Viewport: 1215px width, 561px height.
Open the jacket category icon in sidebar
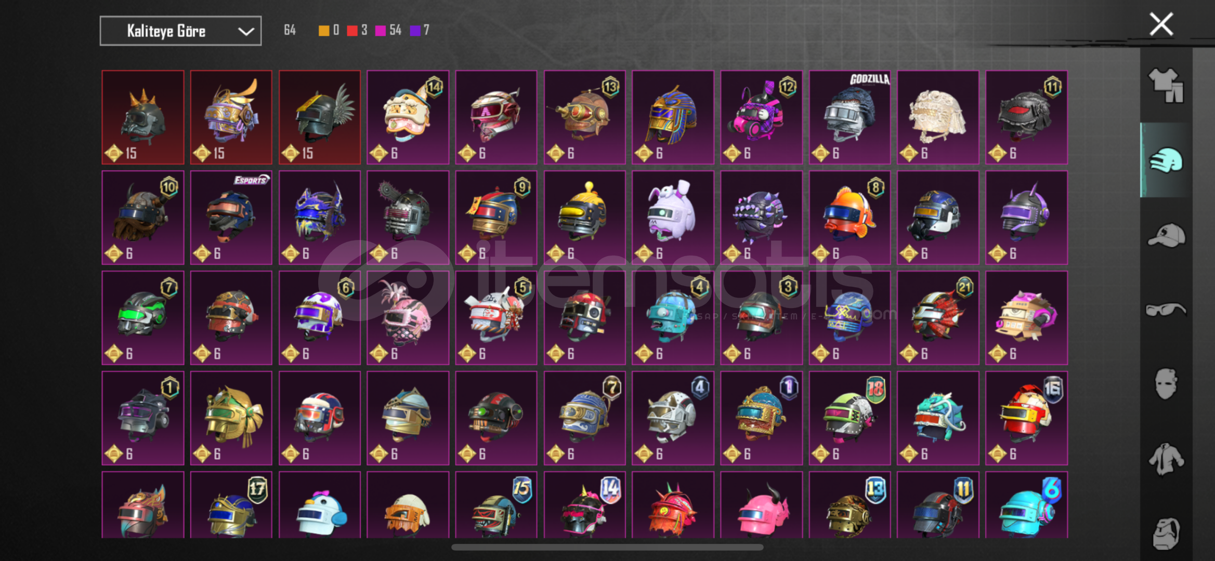click(x=1166, y=459)
